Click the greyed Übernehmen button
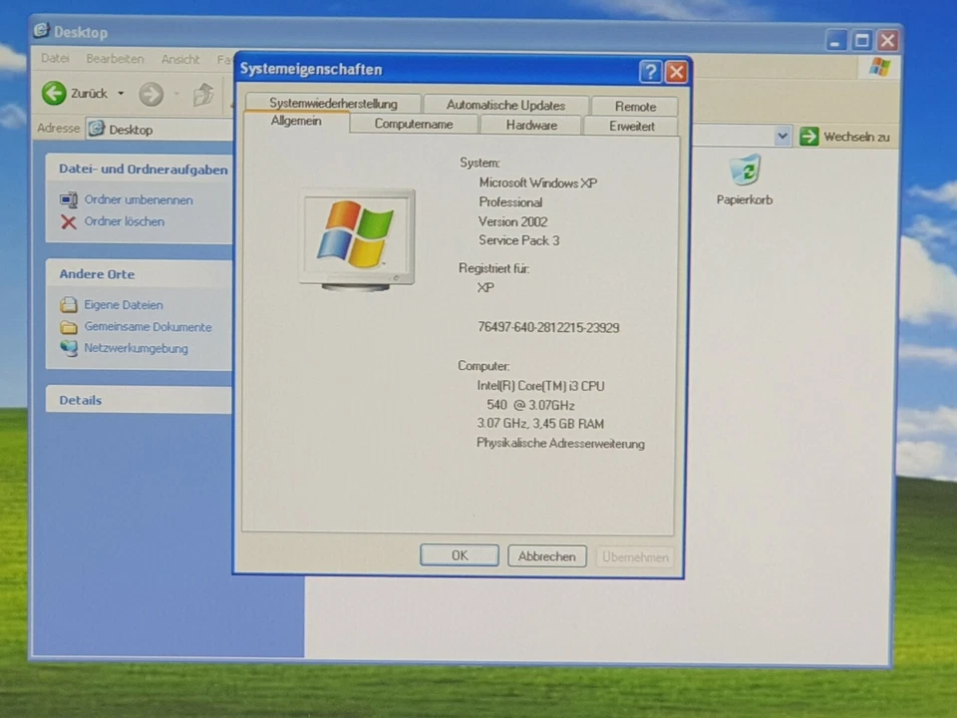 point(635,556)
